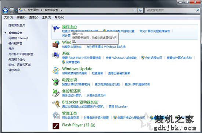Open 管理 BitLocker link
The width and height of the screenshot is (202, 133).
118,106
